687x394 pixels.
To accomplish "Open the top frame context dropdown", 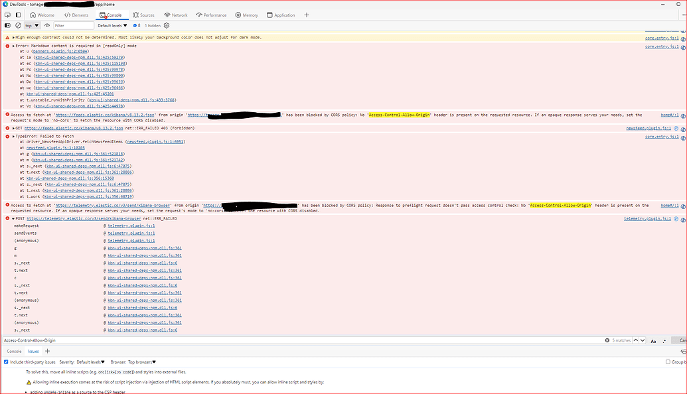I will tap(32, 25).
